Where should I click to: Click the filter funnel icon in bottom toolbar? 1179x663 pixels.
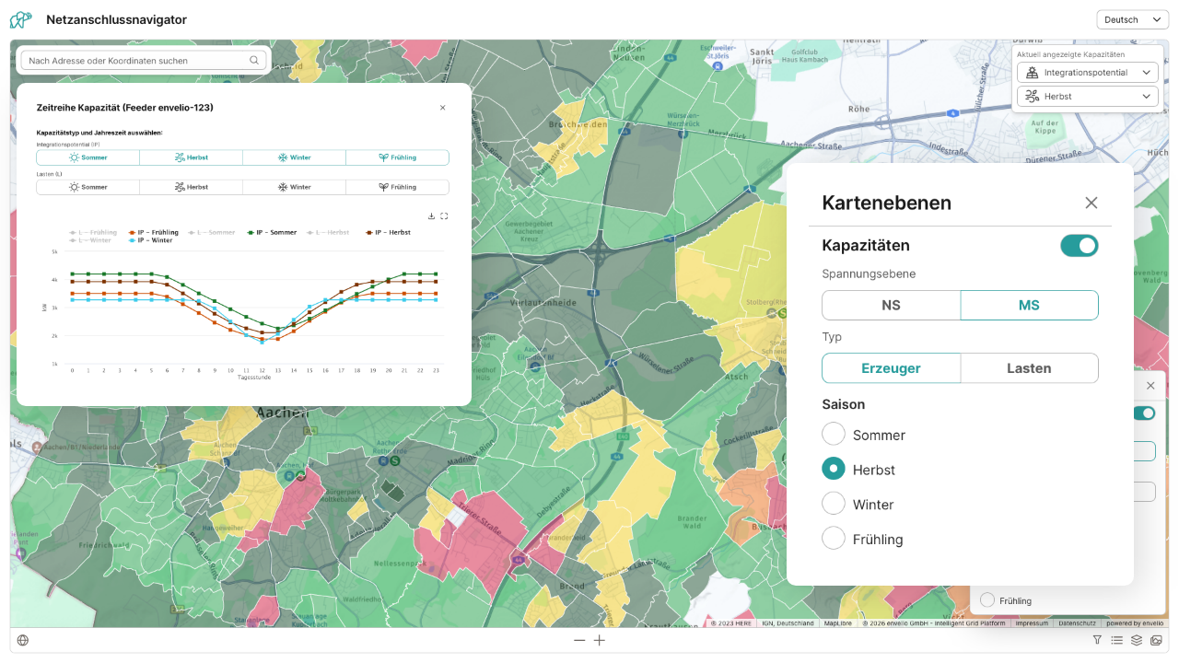click(x=1097, y=640)
